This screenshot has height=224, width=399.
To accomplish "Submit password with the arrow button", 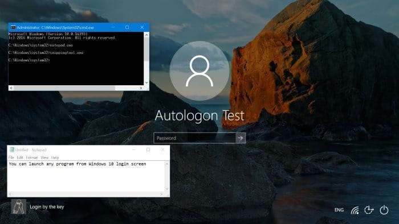I will [241, 138].
